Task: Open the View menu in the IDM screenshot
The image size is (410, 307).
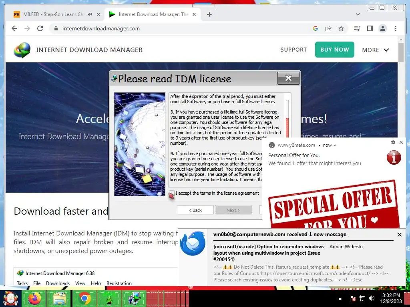Action: point(80,283)
